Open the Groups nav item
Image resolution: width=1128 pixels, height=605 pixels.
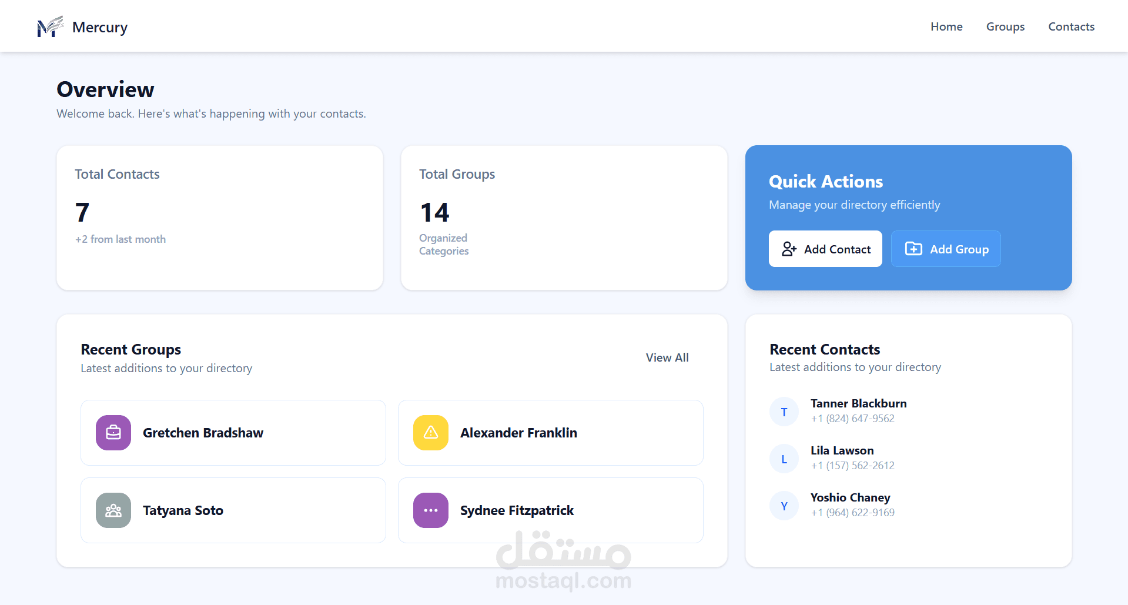pyautogui.click(x=1005, y=26)
